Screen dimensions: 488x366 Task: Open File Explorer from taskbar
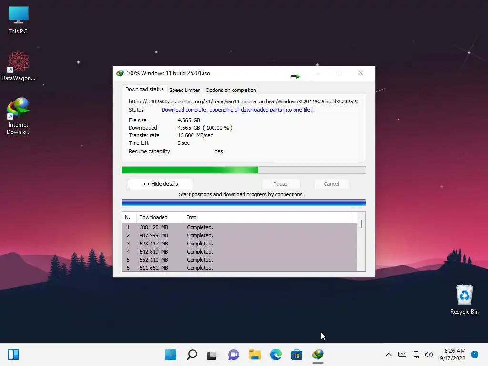254,355
